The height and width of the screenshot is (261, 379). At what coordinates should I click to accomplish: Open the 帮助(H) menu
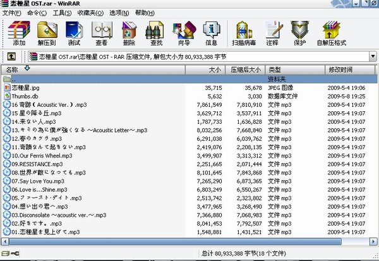coord(145,13)
